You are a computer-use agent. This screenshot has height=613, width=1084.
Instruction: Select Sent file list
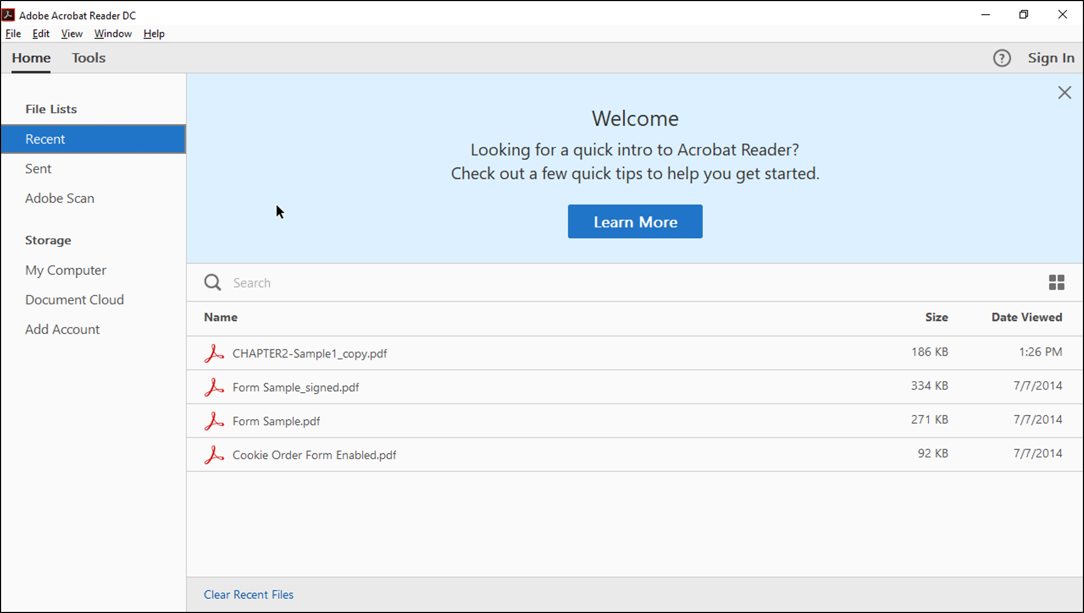tap(38, 169)
